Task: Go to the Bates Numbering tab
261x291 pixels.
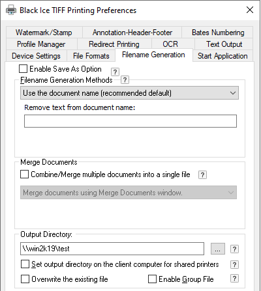Action: pyautogui.click(x=218, y=33)
